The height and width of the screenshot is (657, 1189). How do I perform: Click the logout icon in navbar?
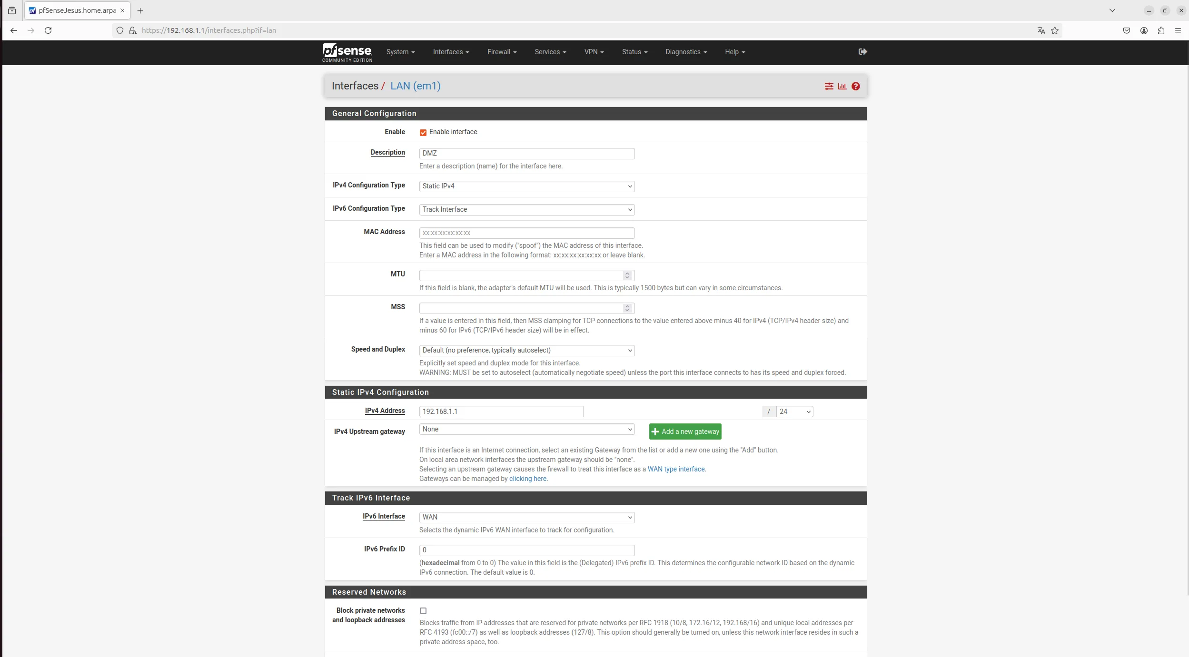click(862, 51)
